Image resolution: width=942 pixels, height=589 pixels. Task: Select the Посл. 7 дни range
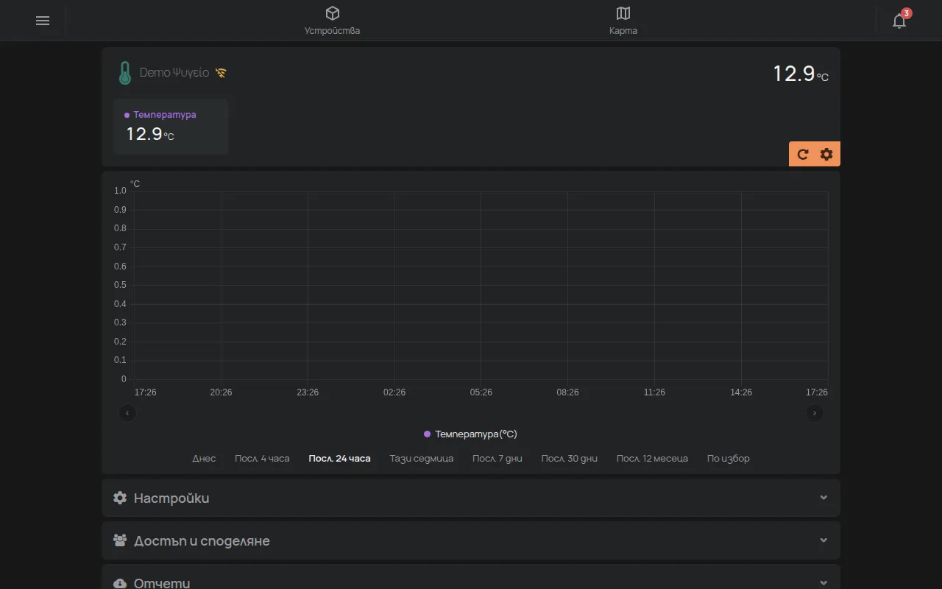(497, 458)
